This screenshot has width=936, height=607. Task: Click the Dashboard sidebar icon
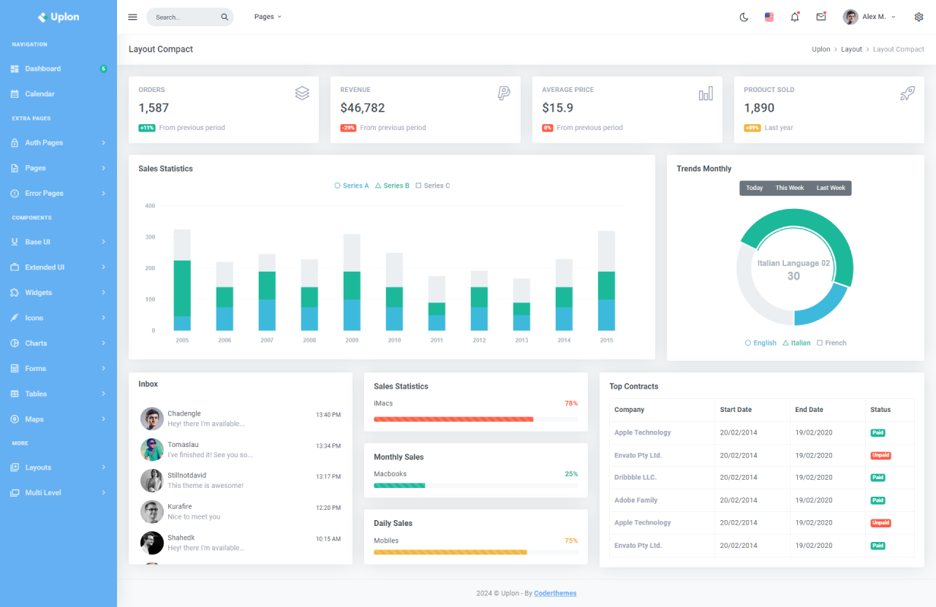pos(15,69)
